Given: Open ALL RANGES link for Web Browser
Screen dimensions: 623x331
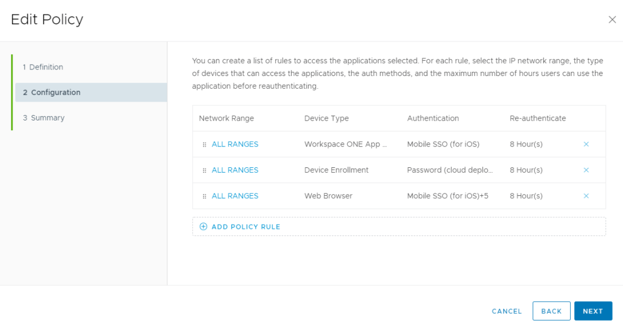Looking at the screenshot, I should pos(234,196).
